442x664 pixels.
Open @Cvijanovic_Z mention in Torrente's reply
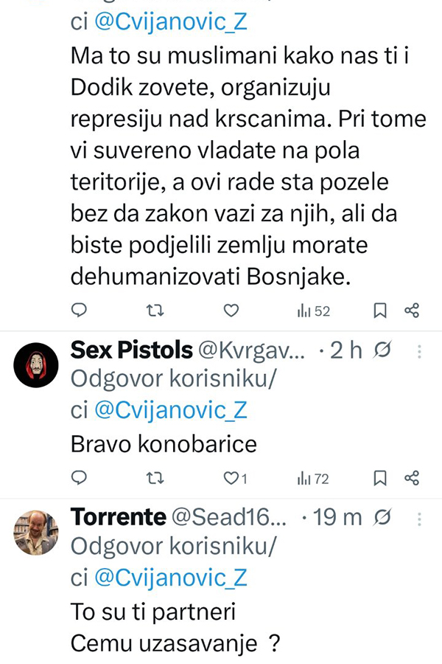click(x=170, y=578)
